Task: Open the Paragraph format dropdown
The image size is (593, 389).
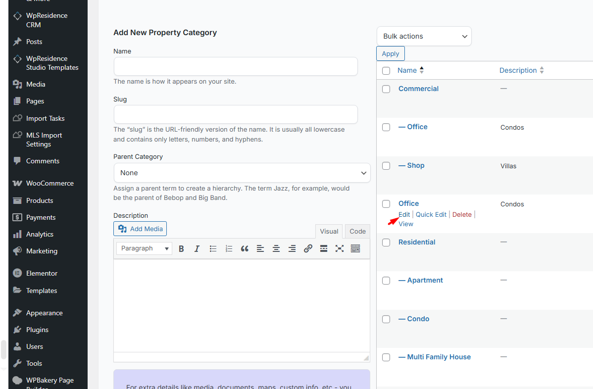Action: click(145, 248)
